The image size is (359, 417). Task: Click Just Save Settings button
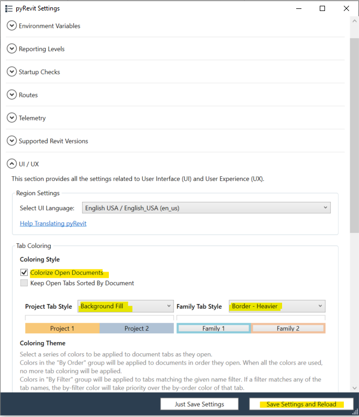pyautogui.click(x=199, y=404)
